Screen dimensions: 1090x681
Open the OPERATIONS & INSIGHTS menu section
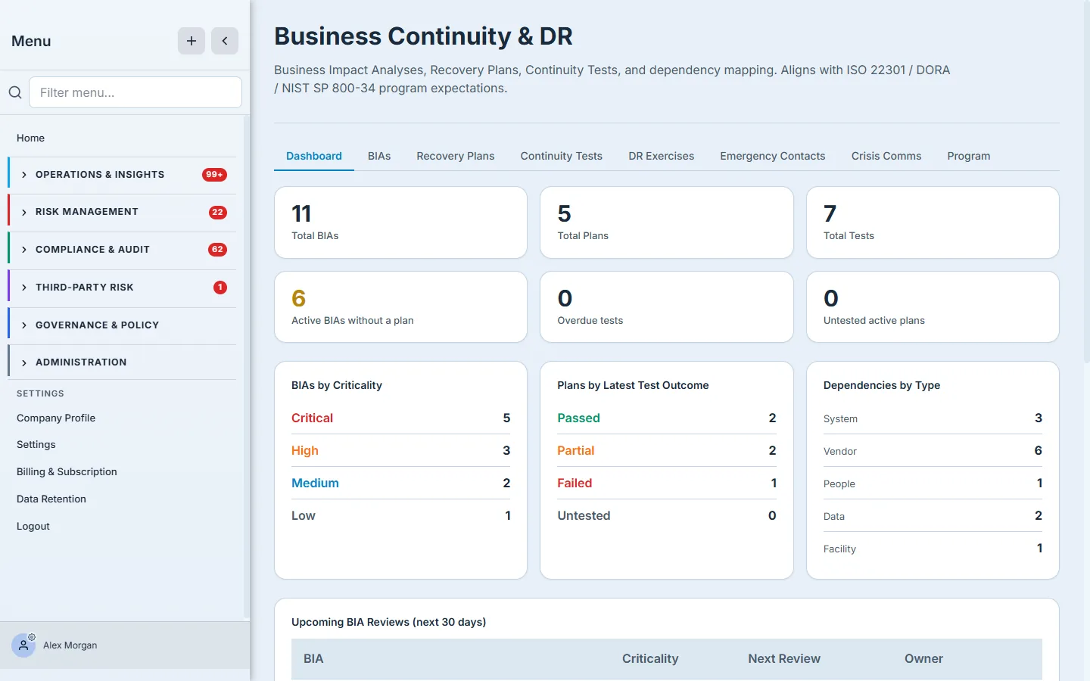tap(122, 175)
